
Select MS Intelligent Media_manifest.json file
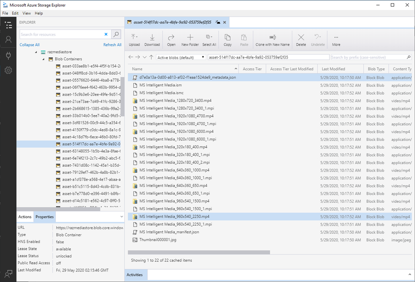270,232
